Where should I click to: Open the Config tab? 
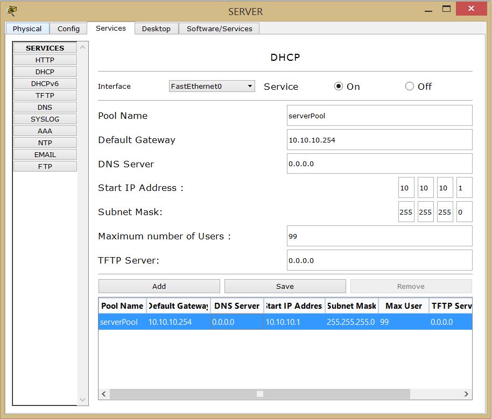[68, 29]
